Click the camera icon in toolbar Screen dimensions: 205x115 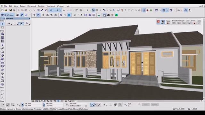pyautogui.click(x=108, y=15)
